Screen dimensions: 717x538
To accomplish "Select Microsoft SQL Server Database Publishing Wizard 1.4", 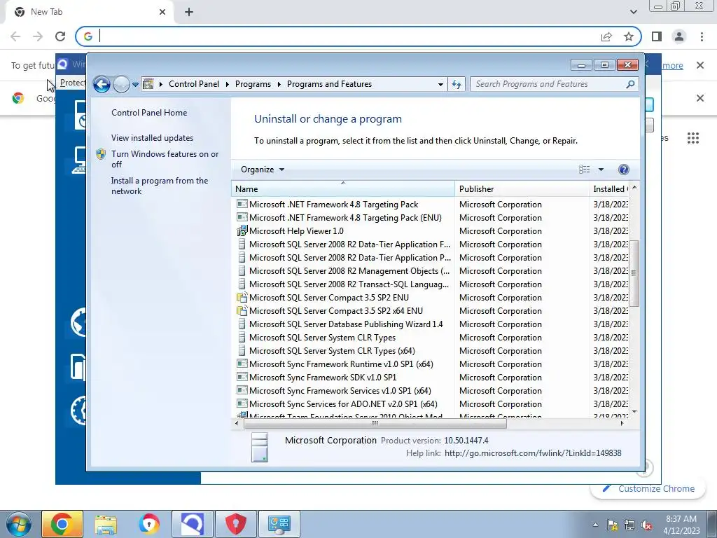I will click(346, 324).
